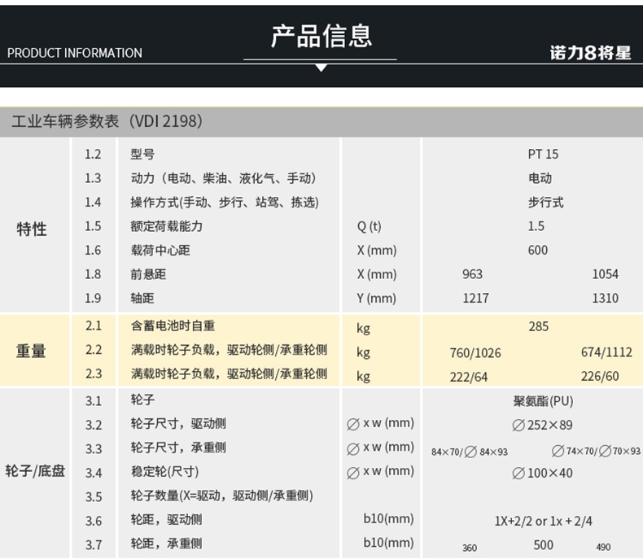The height and width of the screenshot is (559, 643).
Task: Click the 额定荷载能力 row label
Action: tap(166, 226)
